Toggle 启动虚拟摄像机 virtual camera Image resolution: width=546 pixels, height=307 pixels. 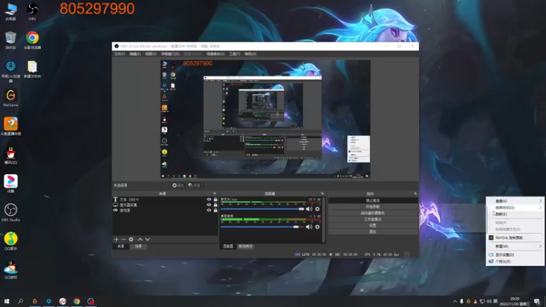373,213
